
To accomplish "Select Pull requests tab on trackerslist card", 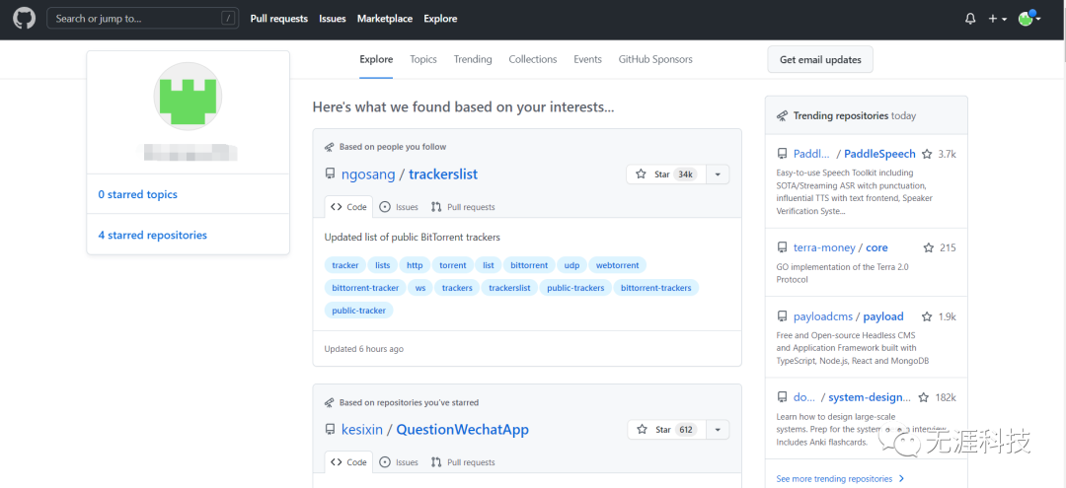I will click(x=463, y=207).
